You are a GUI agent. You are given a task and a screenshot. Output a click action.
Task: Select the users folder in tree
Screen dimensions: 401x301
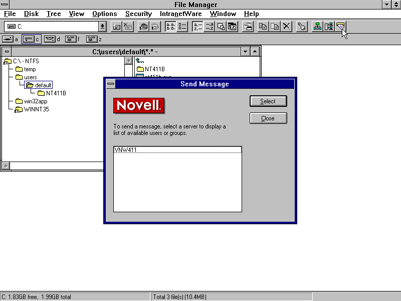pyautogui.click(x=26, y=77)
